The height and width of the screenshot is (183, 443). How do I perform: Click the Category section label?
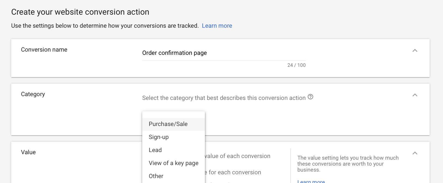[x=33, y=94]
